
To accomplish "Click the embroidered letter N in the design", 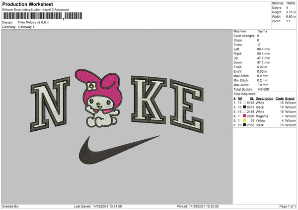I will pos(50,104).
